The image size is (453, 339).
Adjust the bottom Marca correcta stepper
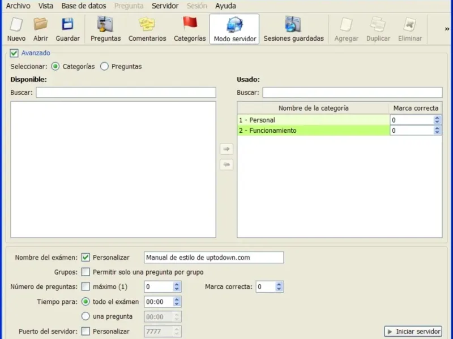pos(279,286)
